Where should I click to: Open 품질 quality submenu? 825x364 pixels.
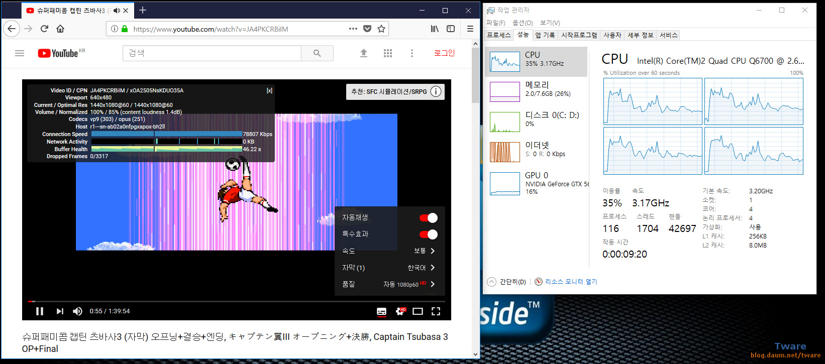pyautogui.click(x=390, y=284)
